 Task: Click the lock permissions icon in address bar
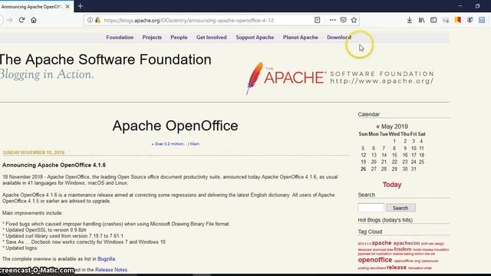tap(97, 21)
